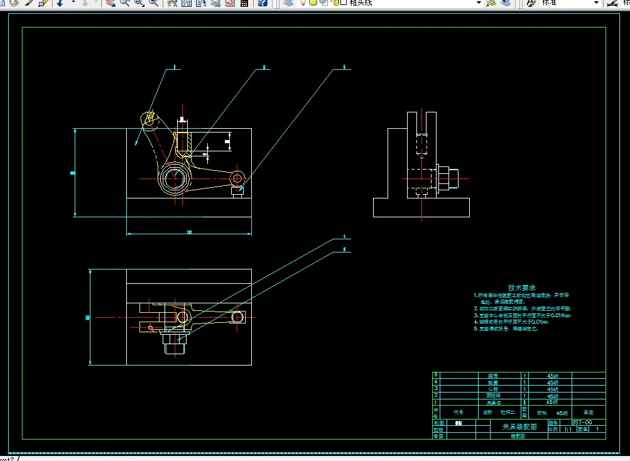Click the Zoom Previous icon
The image size is (630, 461).
[x=153, y=3]
